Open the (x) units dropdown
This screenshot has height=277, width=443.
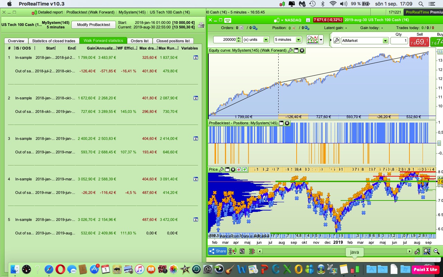[266, 40]
